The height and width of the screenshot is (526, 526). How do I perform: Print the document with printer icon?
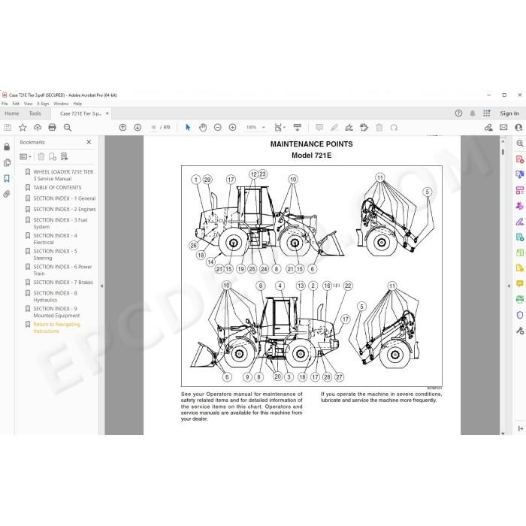[x=53, y=128]
